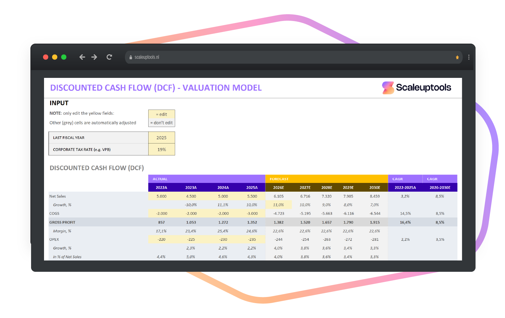Click the browser forward navigation arrow
Screen dimensions: 505x318
(94, 57)
